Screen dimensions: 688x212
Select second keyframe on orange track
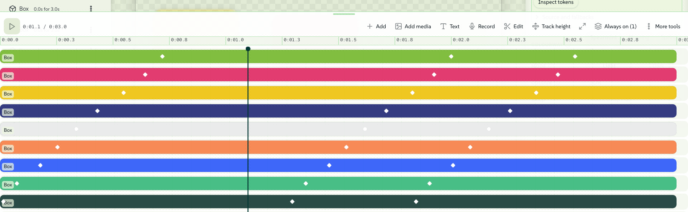(x=346, y=147)
